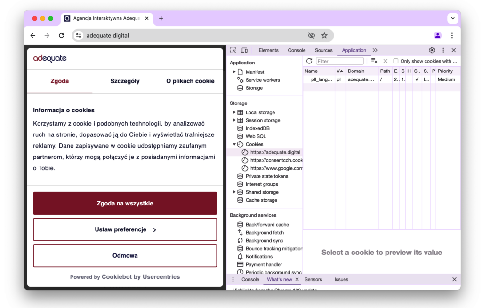Open the DevTools three-dot menu

(443, 50)
